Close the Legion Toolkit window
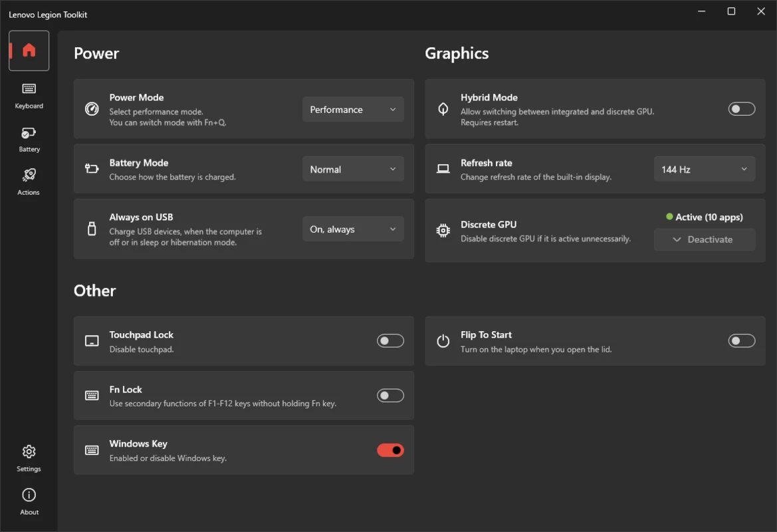This screenshot has width=777, height=532. [x=761, y=11]
